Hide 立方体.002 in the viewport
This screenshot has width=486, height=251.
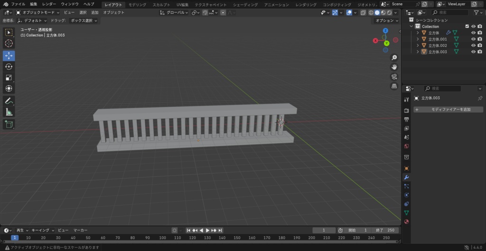click(473, 45)
